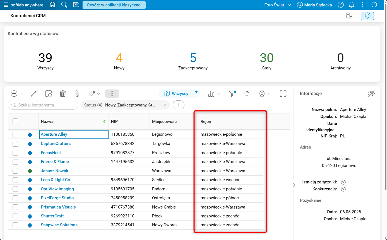Sort by the Miejscowość column header
The width and height of the screenshot is (387, 240).
pyautogui.click(x=174, y=121)
